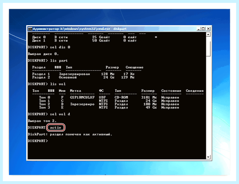Screen dimensions: 239x184
Task: Click the scrollbar up arrow
Action: [208, 34]
